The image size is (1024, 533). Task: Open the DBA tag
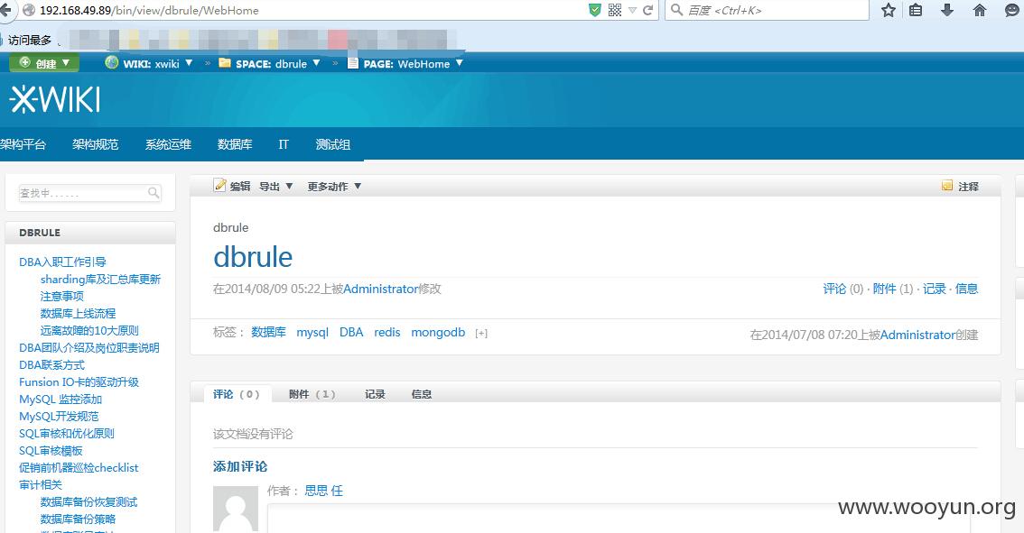350,332
